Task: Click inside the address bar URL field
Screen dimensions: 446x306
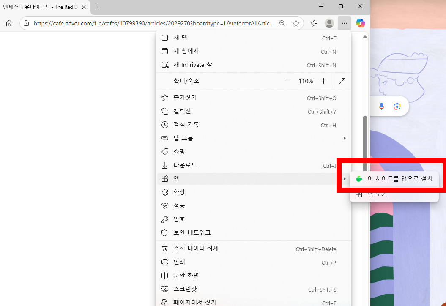Action: click(x=148, y=23)
